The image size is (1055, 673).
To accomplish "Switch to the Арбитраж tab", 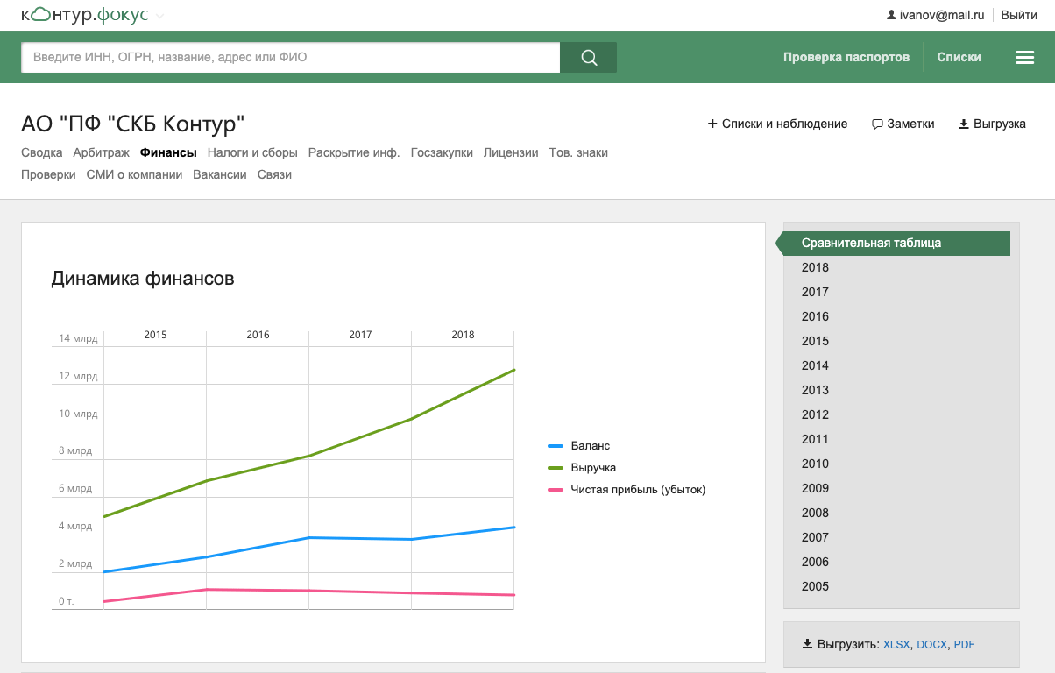I will (x=102, y=152).
